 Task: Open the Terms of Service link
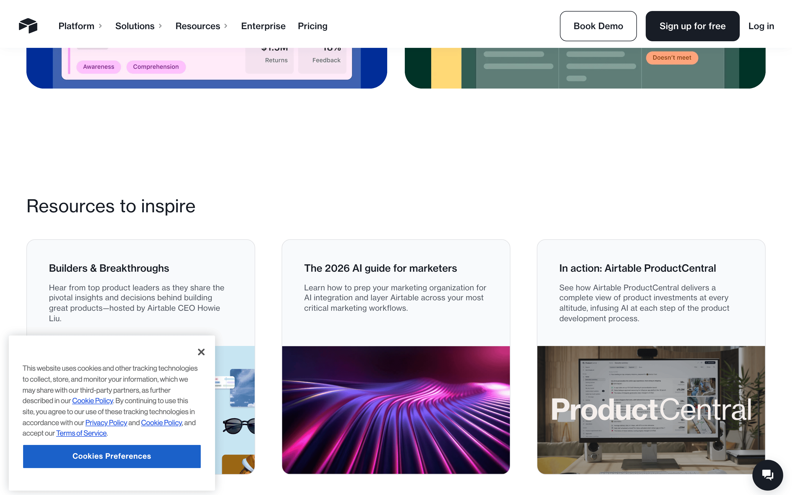pyautogui.click(x=81, y=433)
